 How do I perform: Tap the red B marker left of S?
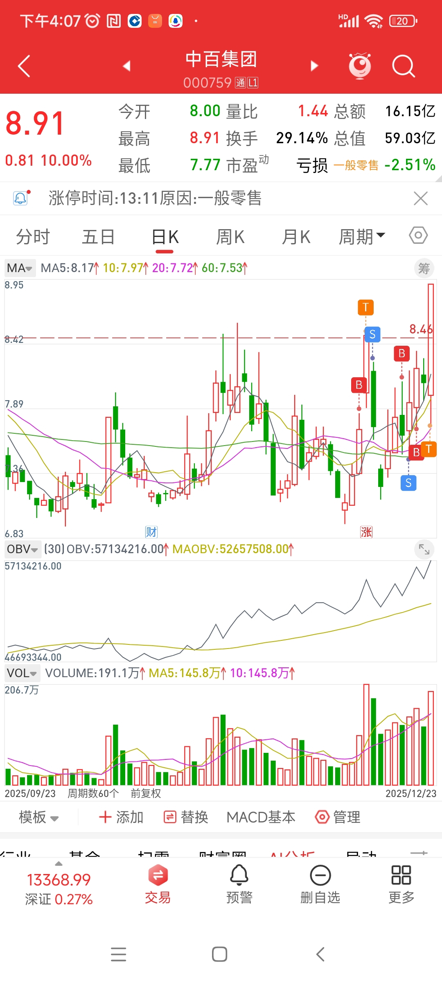click(x=359, y=385)
